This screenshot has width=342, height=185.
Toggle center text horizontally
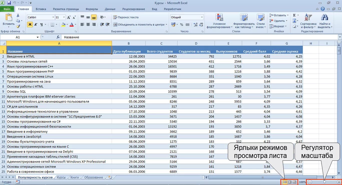[88, 25]
